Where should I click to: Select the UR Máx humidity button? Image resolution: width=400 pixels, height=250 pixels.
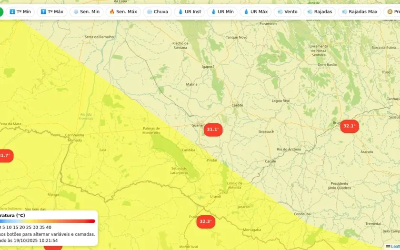(256, 12)
